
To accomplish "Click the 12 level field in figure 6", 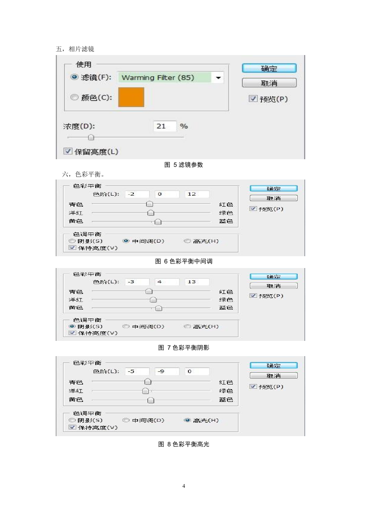I will [197, 194].
